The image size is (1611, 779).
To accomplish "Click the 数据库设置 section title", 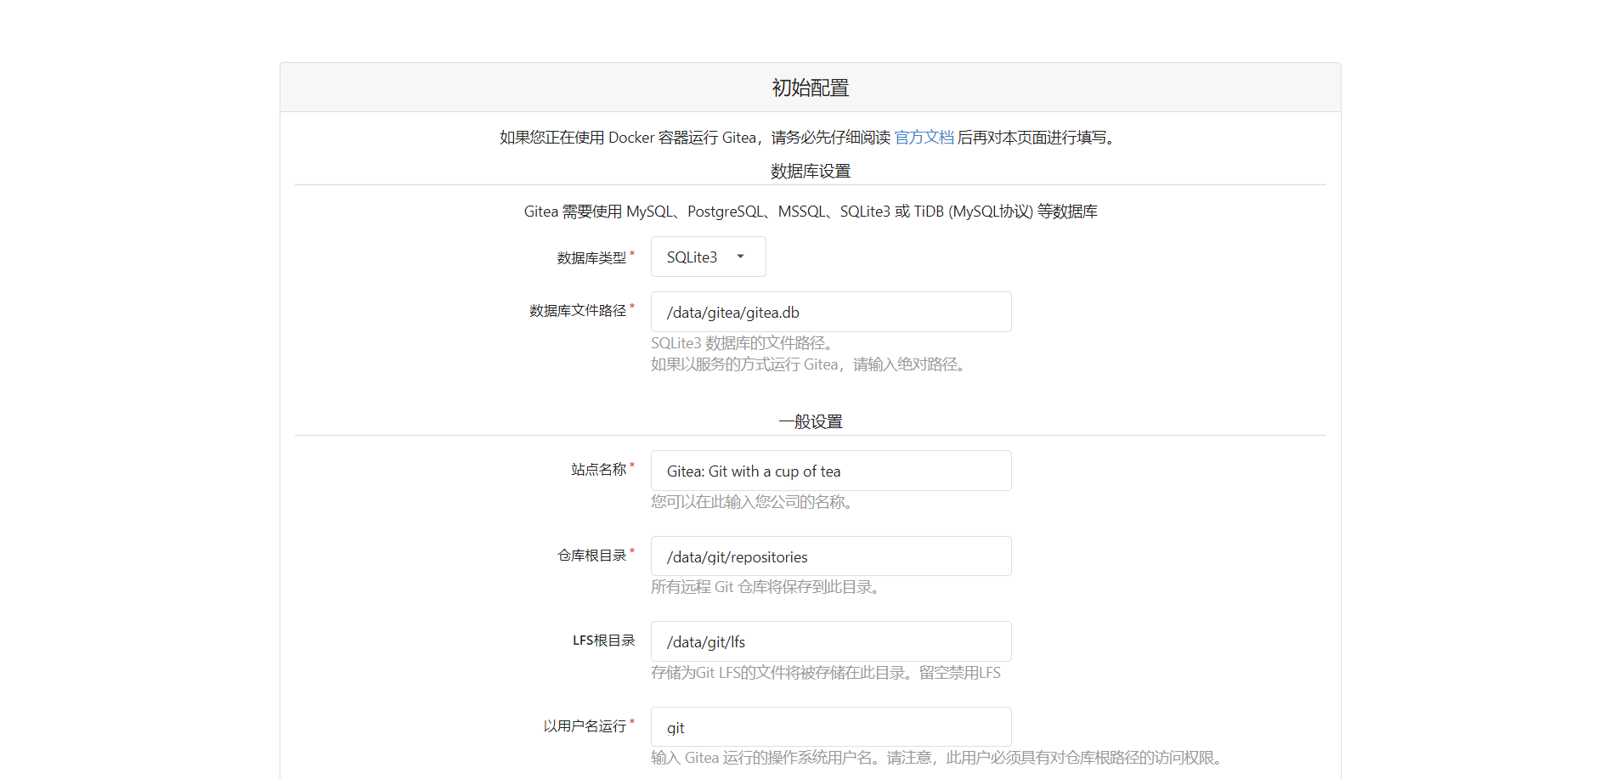I will point(811,171).
